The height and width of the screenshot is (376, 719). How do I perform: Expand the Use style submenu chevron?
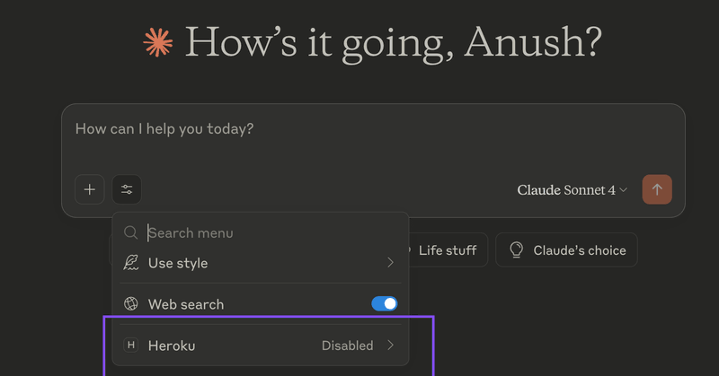[x=390, y=262]
